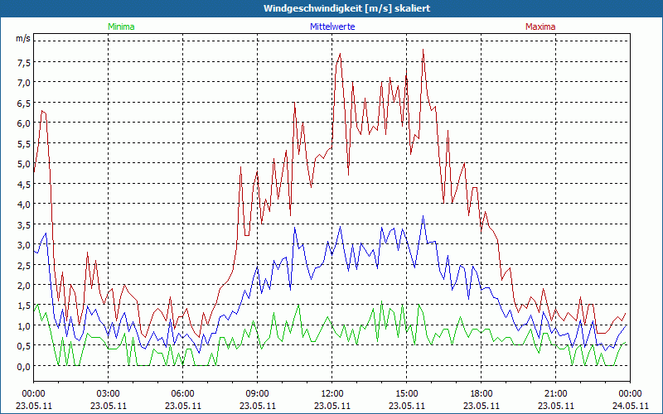The height and width of the screenshot is (414, 663).
Task: Click the Minima legend label
Action: coord(121,26)
